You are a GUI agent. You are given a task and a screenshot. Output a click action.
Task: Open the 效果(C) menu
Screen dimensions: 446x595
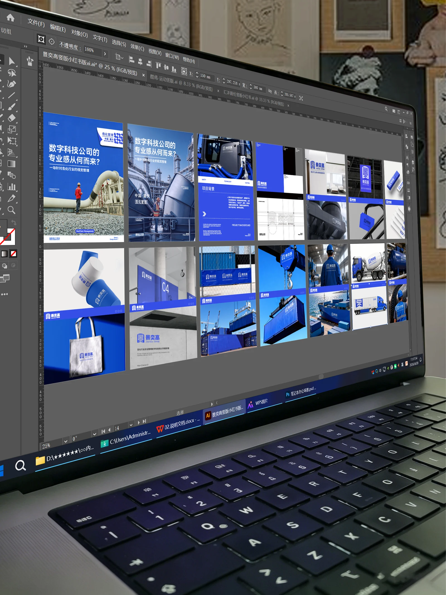pyautogui.click(x=137, y=47)
